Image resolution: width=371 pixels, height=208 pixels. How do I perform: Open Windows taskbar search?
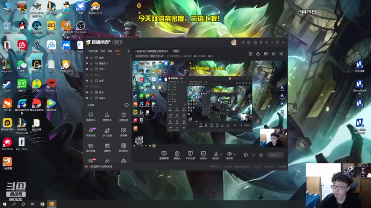(x=14, y=204)
